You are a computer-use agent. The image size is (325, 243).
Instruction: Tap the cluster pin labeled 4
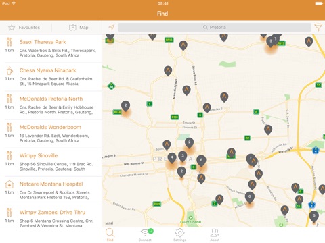[x=172, y=158]
